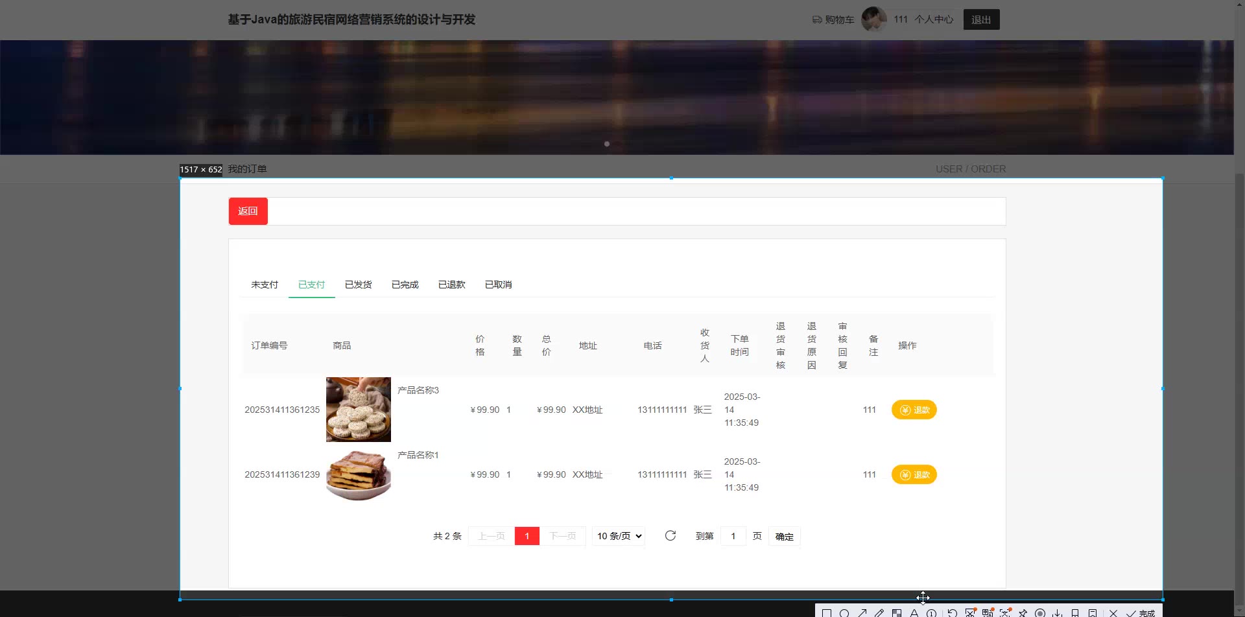This screenshot has height=617, width=1245.
Task: Start screen recording from the capture toolbar
Action: pos(1040,613)
